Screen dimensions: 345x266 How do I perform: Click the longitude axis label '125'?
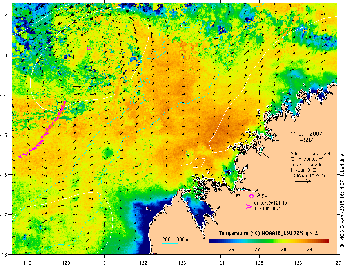pyautogui.click(x=260, y=263)
